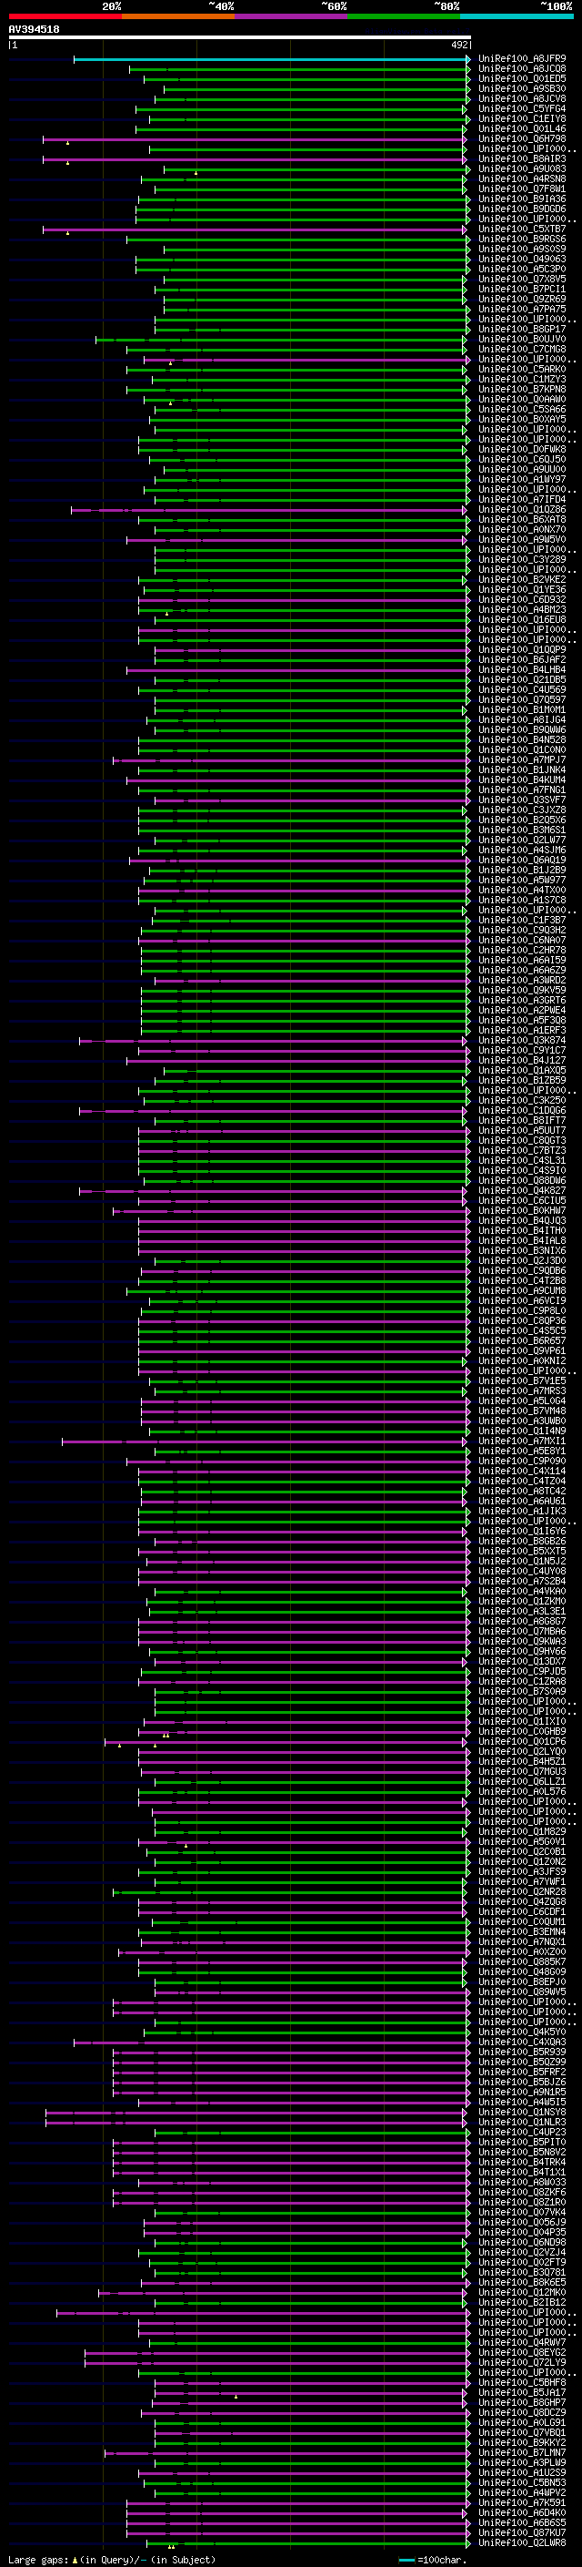Click the purple bar of UniRef100_Q1QZ86
The image size is (582, 2567).
[x=268, y=510]
